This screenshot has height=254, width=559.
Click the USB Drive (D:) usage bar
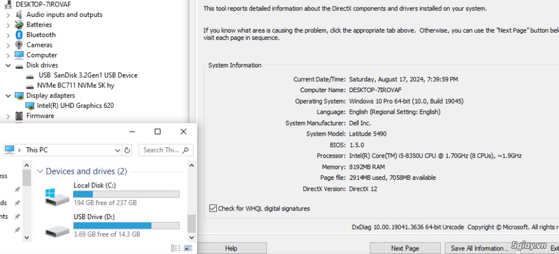pos(126,226)
